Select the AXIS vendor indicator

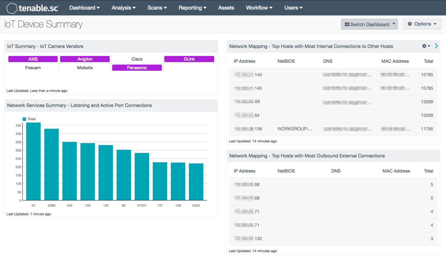pyautogui.click(x=33, y=59)
